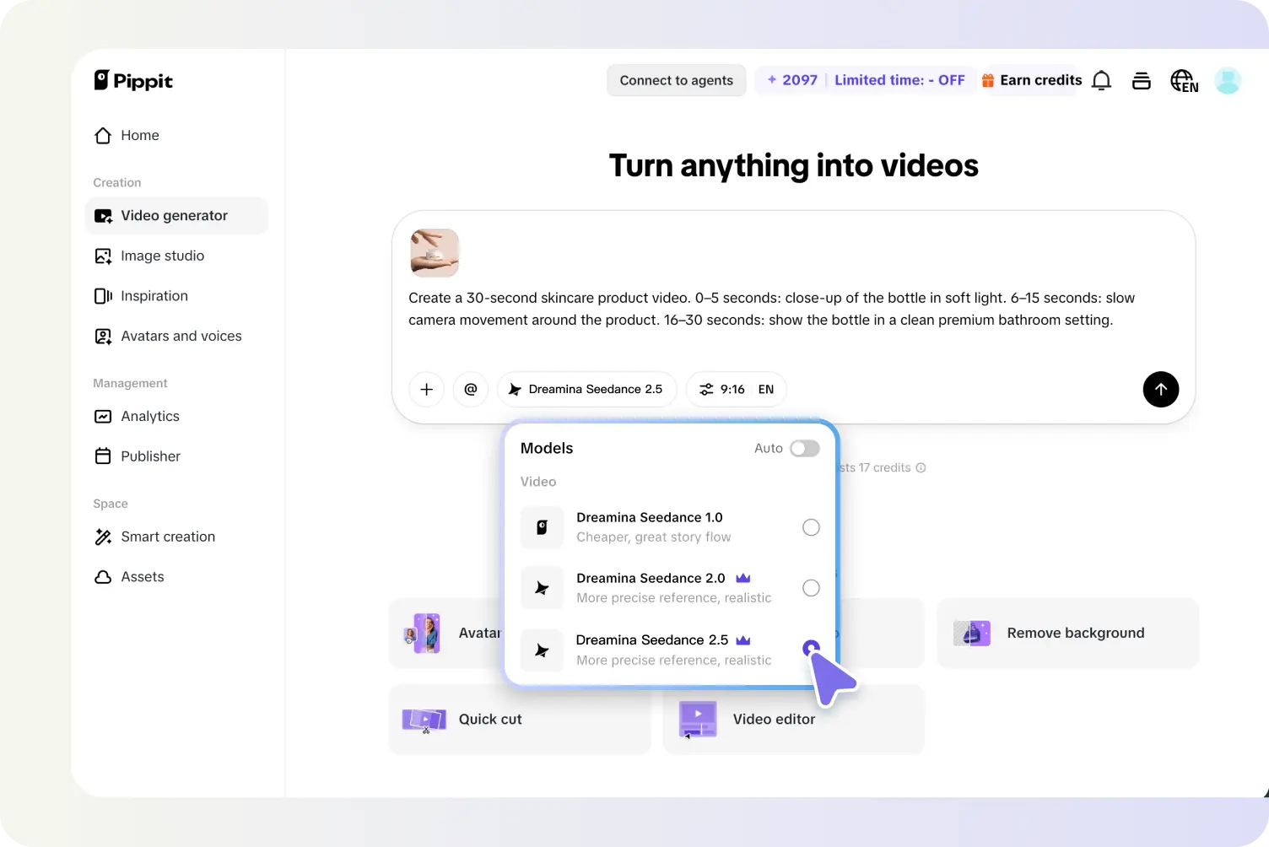Screen dimensions: 1269x847
Task: Click the @ mention button
Action: [x=471, y=389]
